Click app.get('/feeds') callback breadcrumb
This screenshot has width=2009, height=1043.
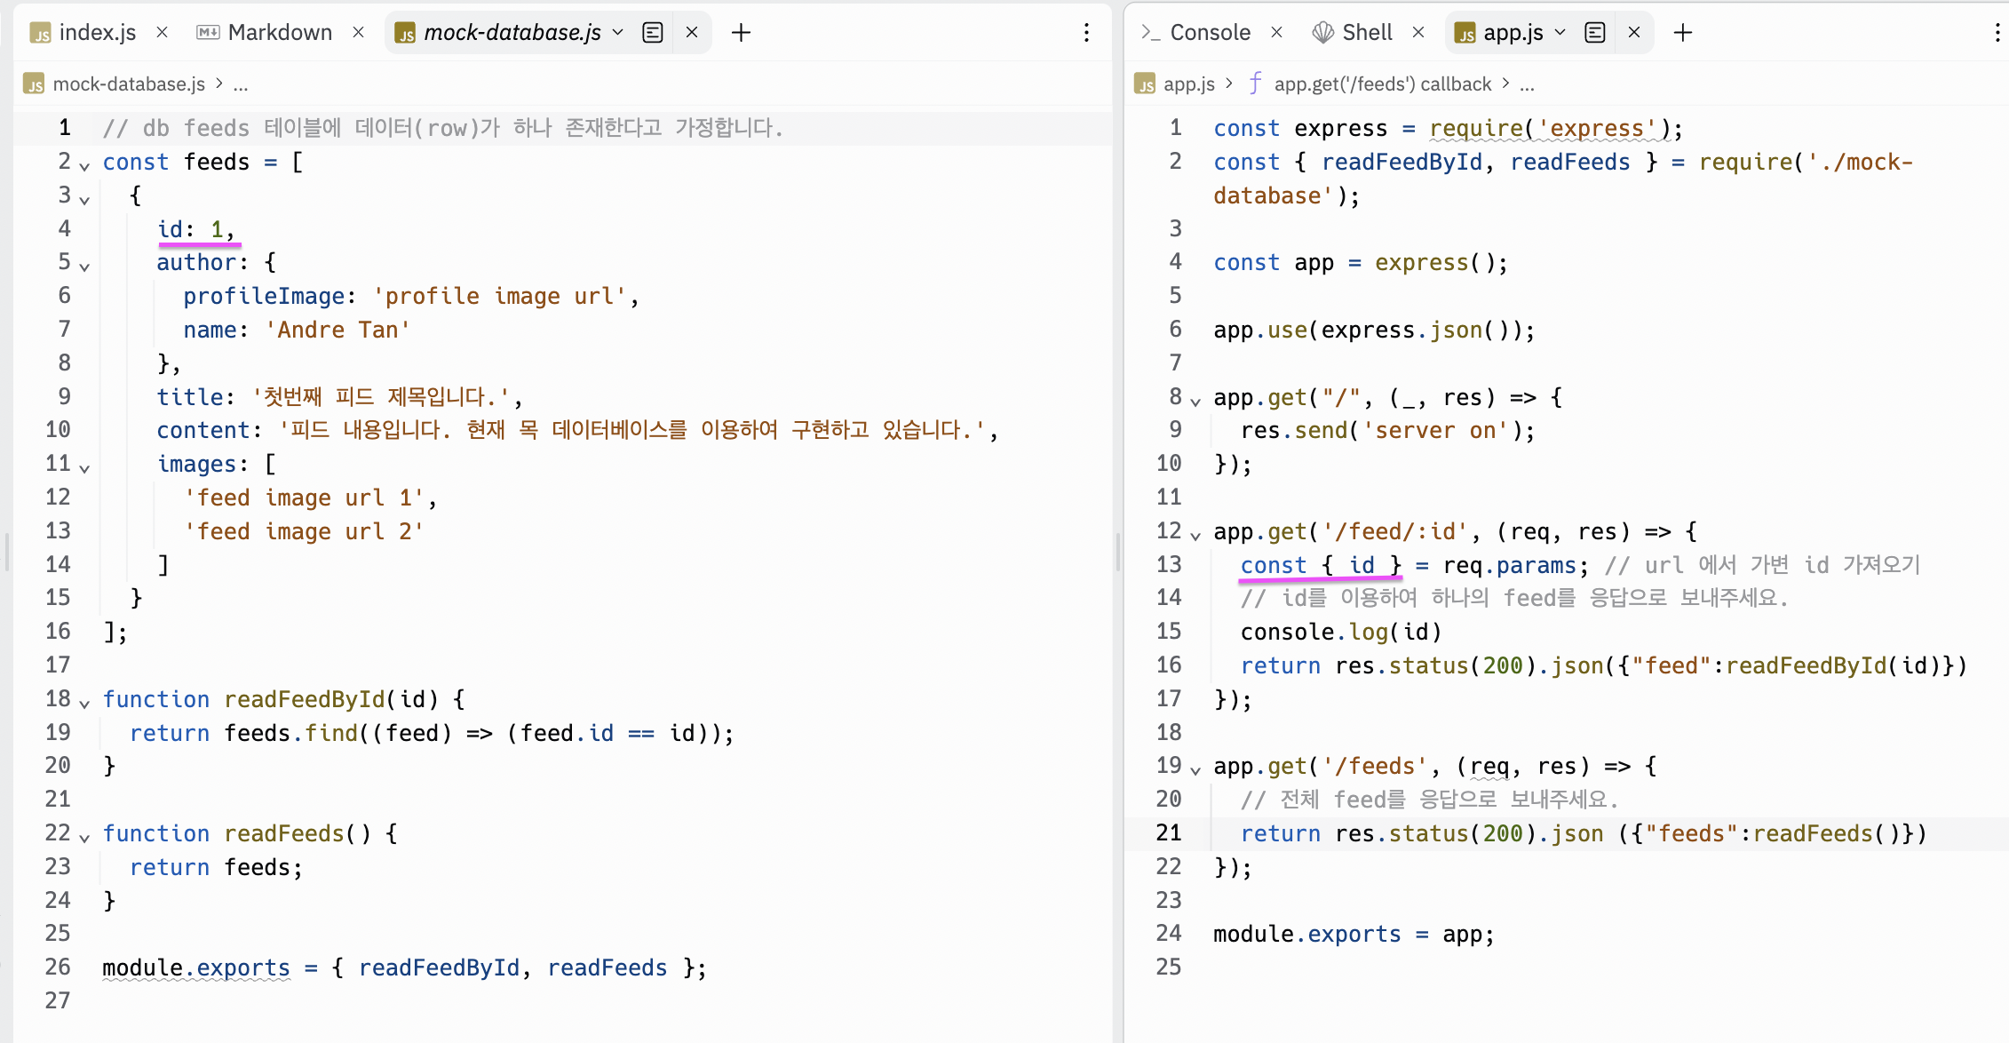pyautogui.click(x=1381, y=84)
